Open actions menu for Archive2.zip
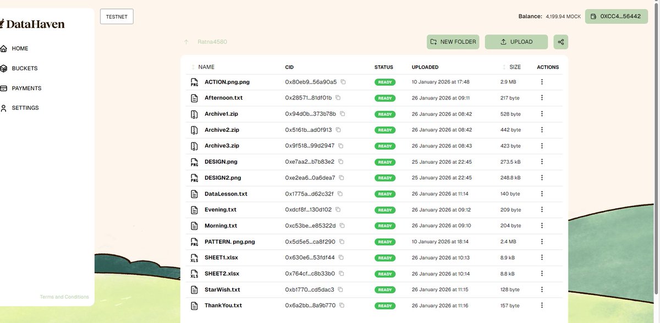The width and height of the screenshot is (660, 323). (542, 130)
